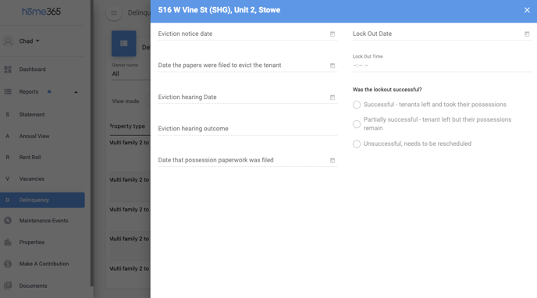Click the Chad user avatar icon
Image resolution: width=537 pixels, height=298 pixels.
click(9, 41)
